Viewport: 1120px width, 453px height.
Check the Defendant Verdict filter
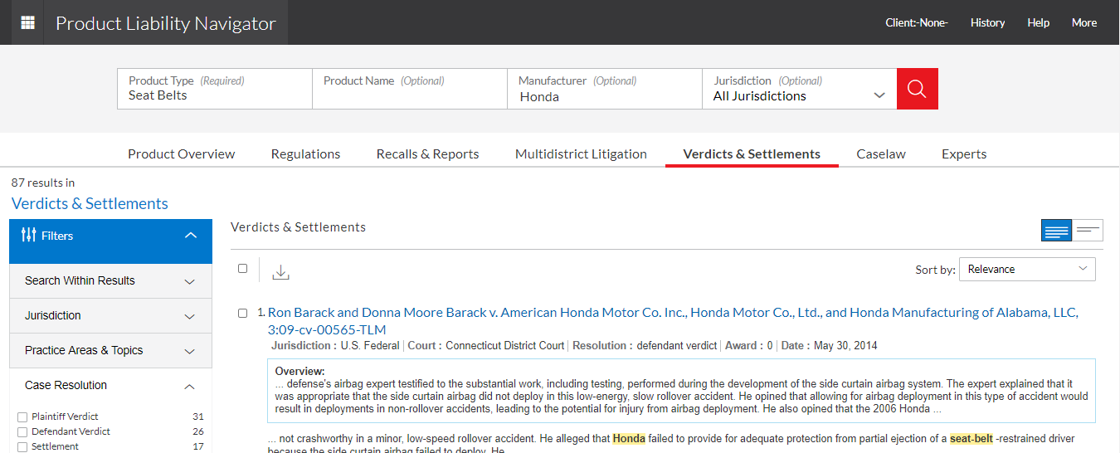[23, 431]
